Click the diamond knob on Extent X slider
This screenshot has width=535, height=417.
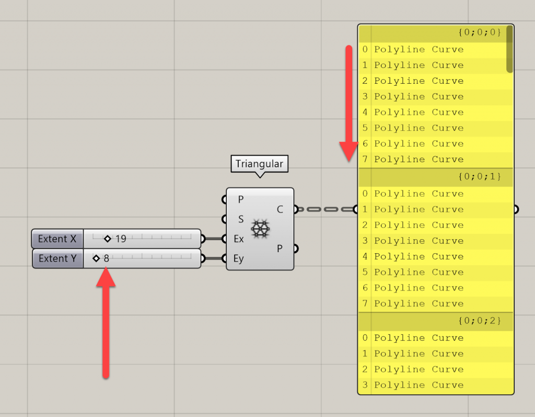108,239
